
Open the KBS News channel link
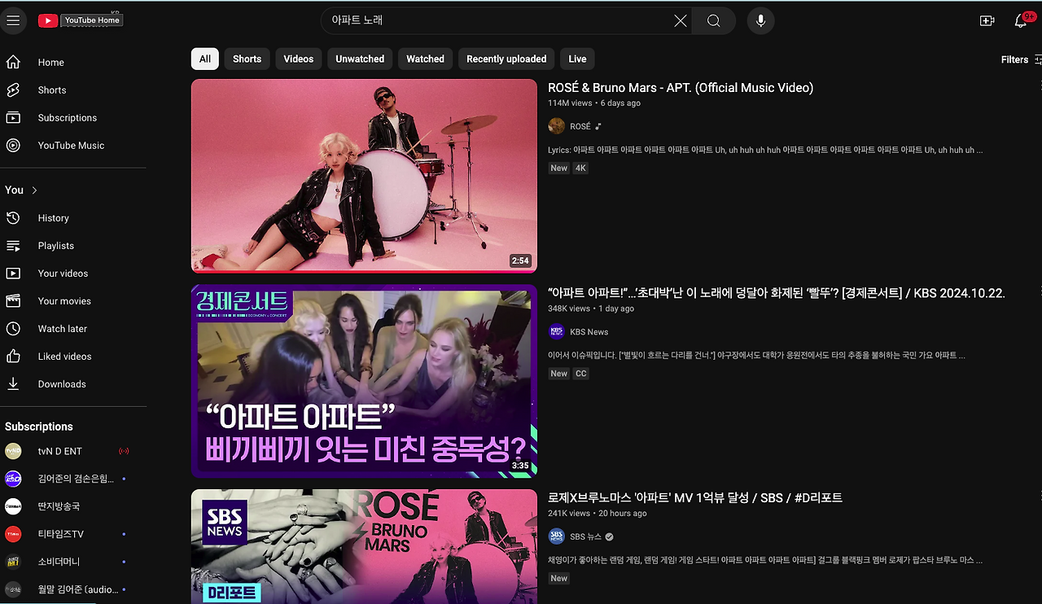click(x=588, y=331)
